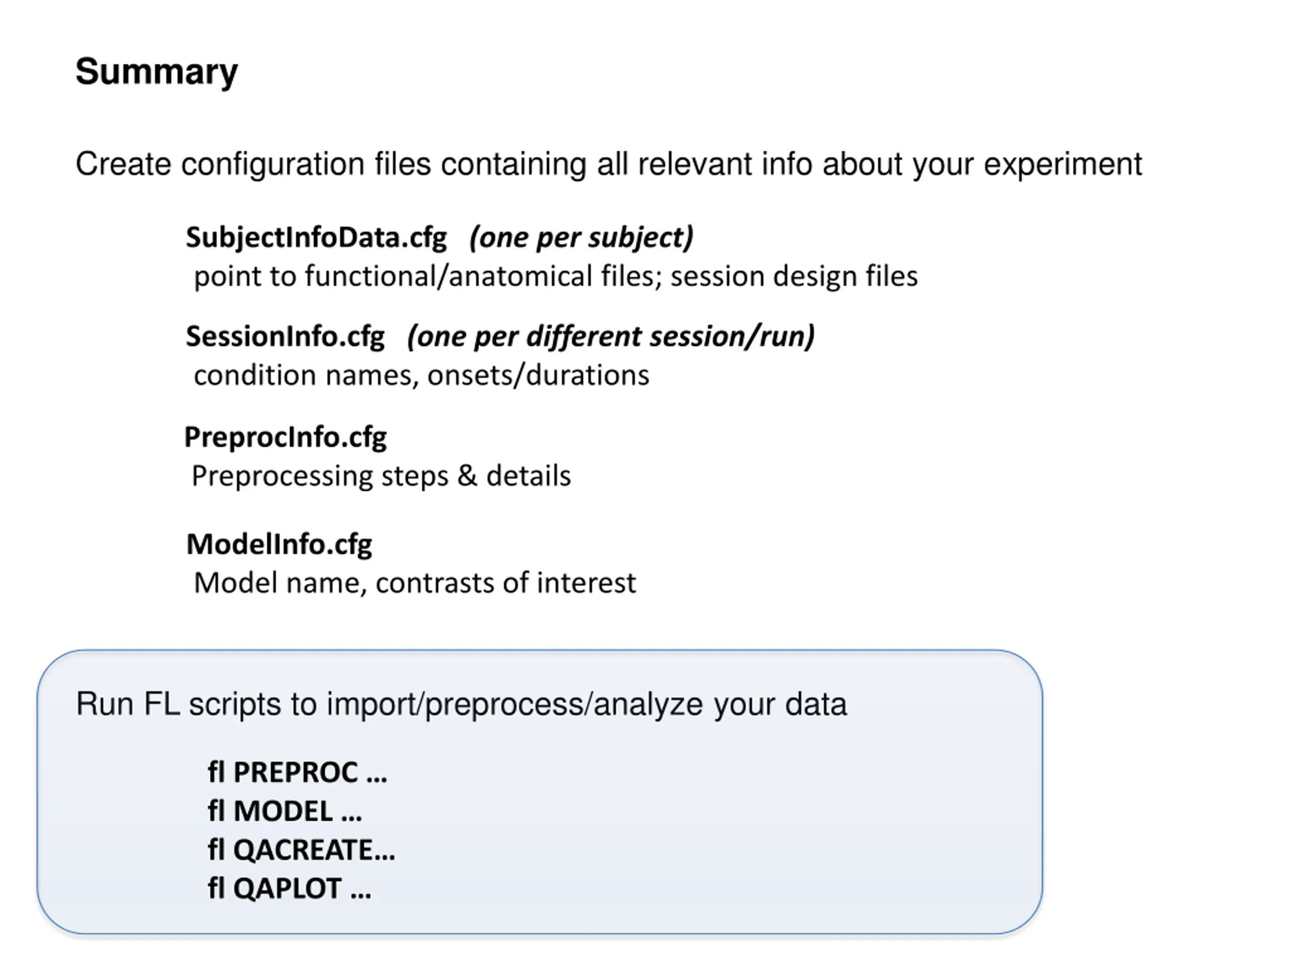The height and width of the screenshot is (967, 1290).
Task: Select the SubjectInfoData.cfg filename text
Action: click(316, 238)
